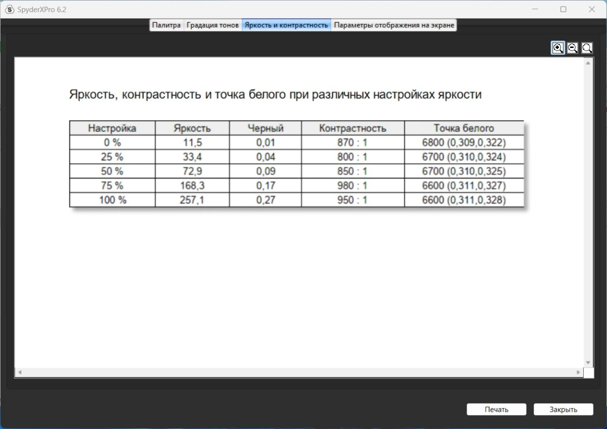Viewport: 607px width, 429px height.
Task: Click the Точка белого column header
Action: [x=463, y=128]
